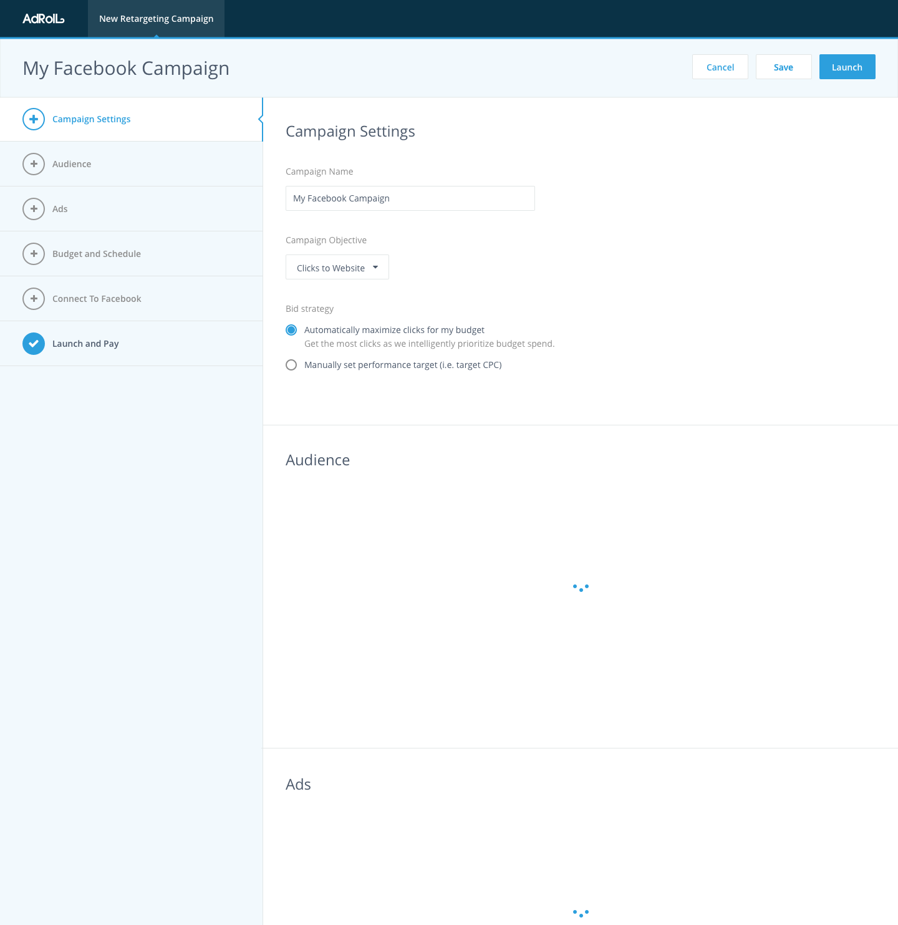898x925 pixels.
Task: Go to Budget and Schedule section
Action: point(97,254)
